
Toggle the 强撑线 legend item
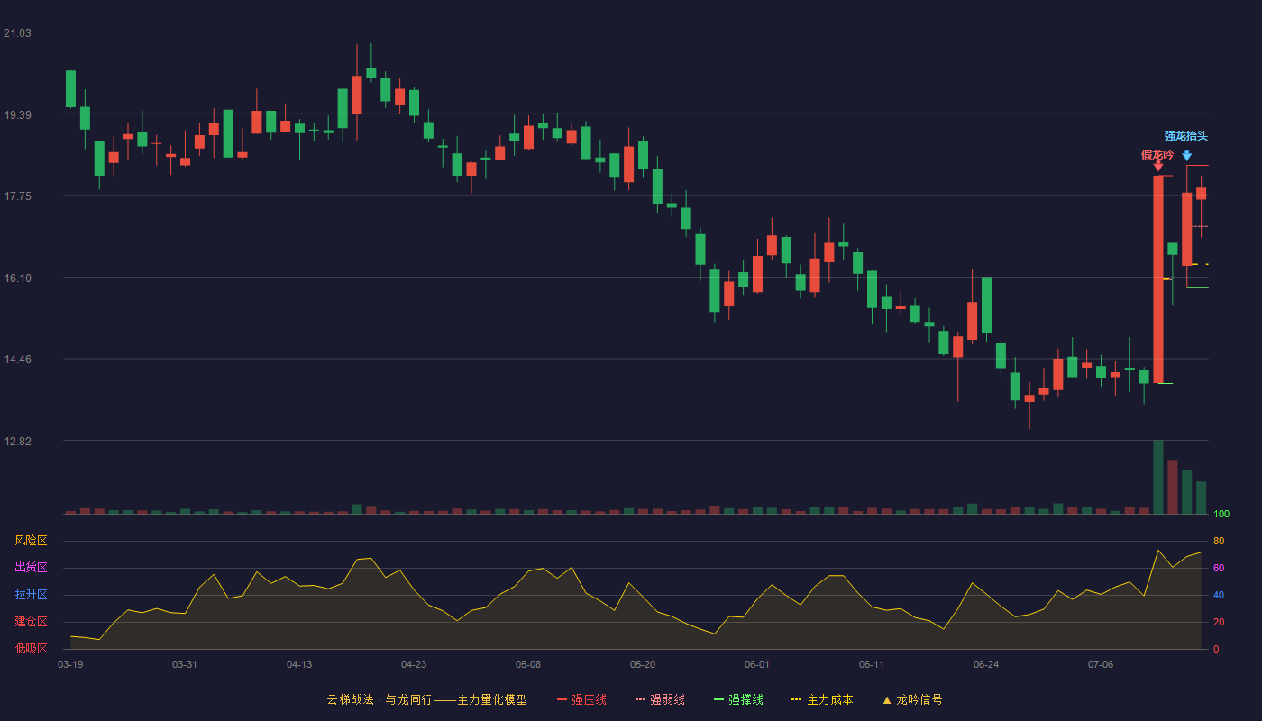[x=738, y=699]
